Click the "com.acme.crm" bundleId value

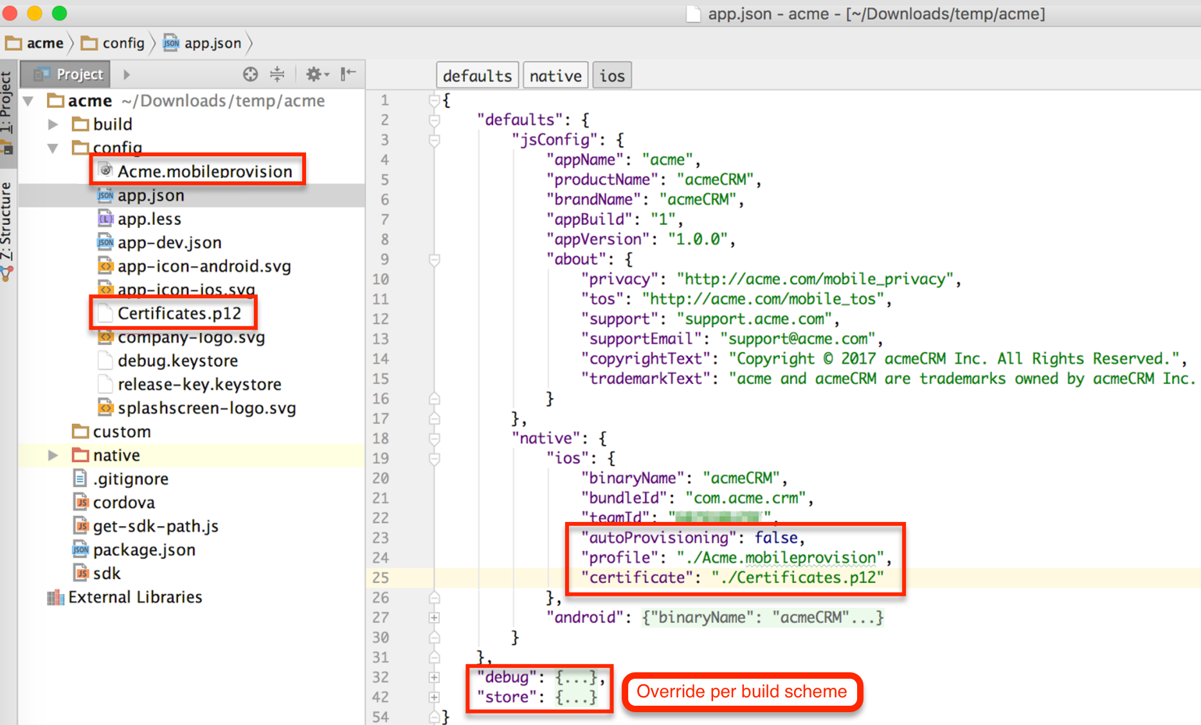(746, 497)
